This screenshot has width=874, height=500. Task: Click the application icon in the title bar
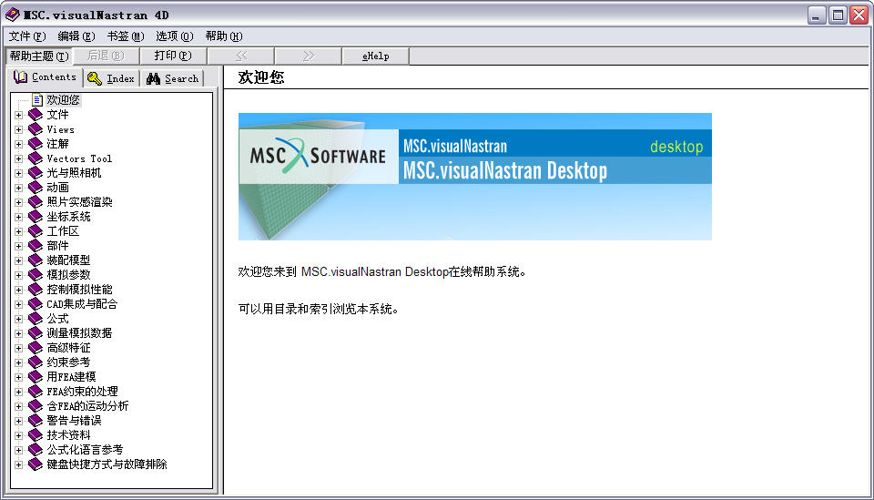pos(12,15)
